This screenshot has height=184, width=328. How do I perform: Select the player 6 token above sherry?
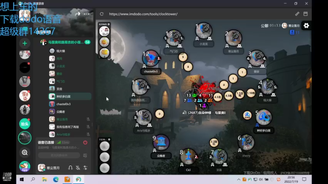[246, 142]
